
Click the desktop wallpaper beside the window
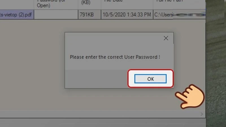[x=216, y=63]
